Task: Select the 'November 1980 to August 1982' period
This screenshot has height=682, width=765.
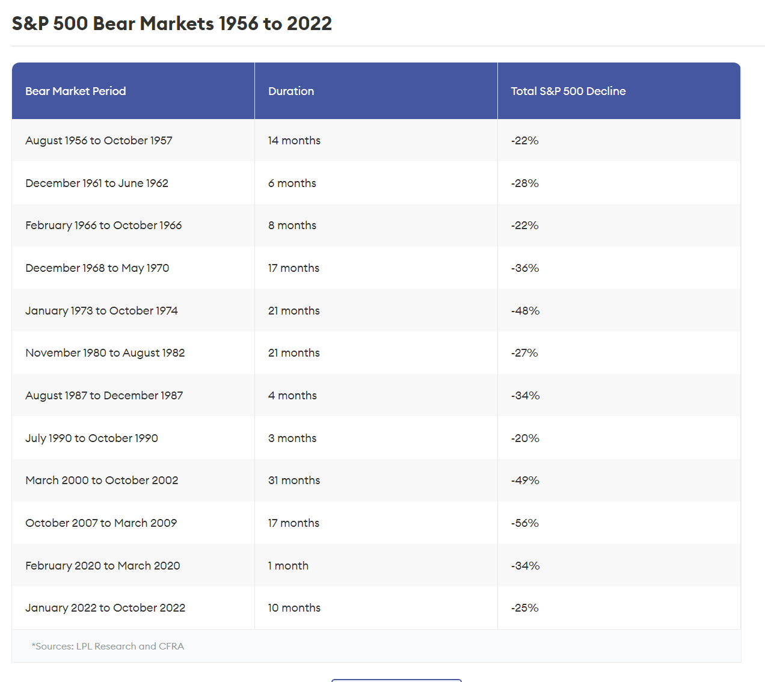Action: 105,353
